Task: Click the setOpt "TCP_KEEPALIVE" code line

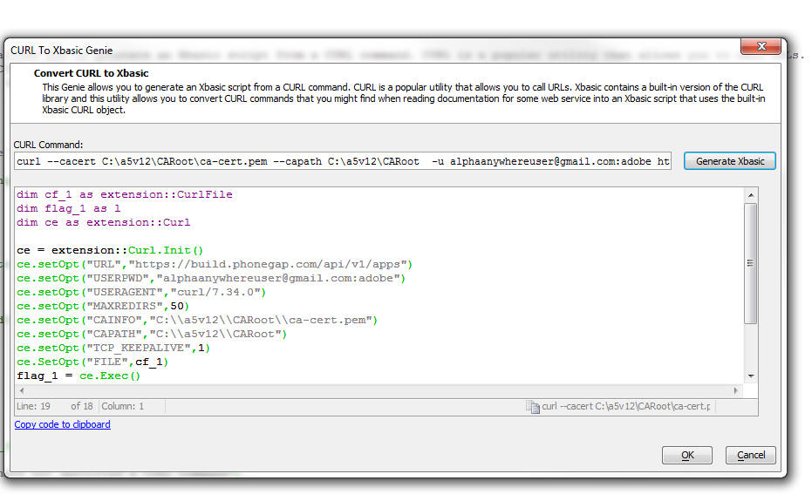Action: pos(113,349)
